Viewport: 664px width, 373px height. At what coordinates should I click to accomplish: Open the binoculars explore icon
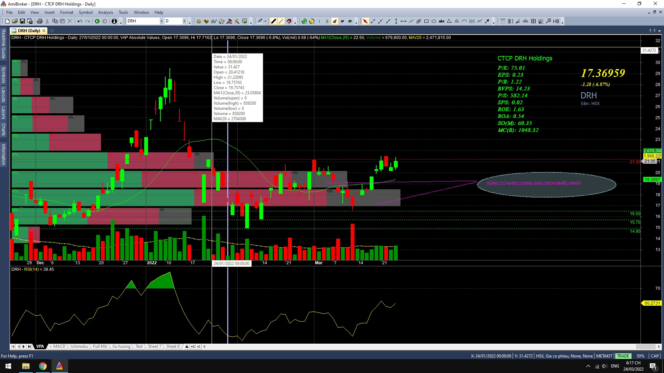click(214, 21)
